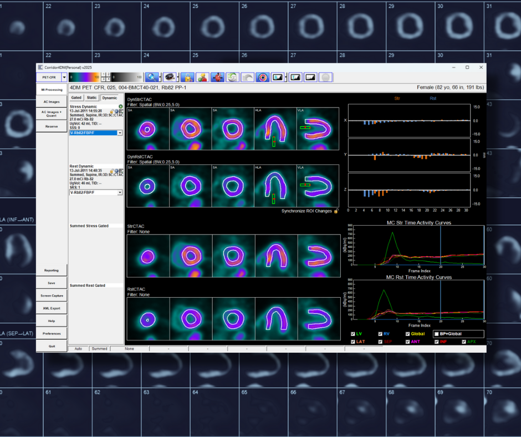
Task: Open the PET-CFR protocol dropdown arrow
Action: pos(64,78)
